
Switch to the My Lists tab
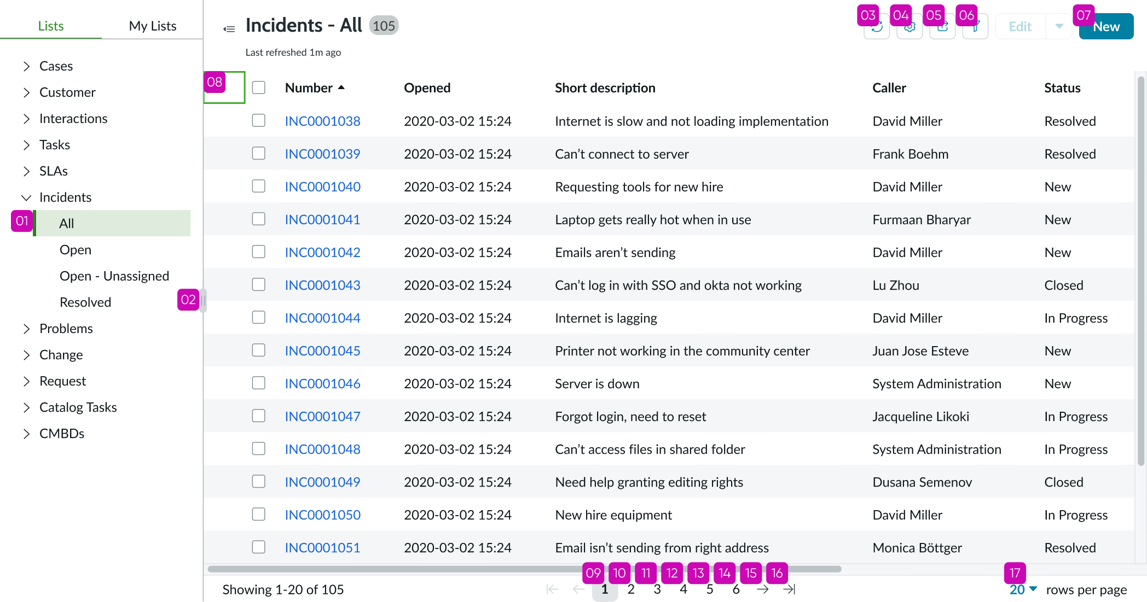(x=152, y=25)
